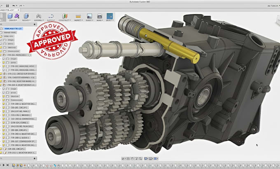The width and height of the screenshot is (280, 169).
Task: Open the Redo history dropdown arrow
Action: pos(23,6)
